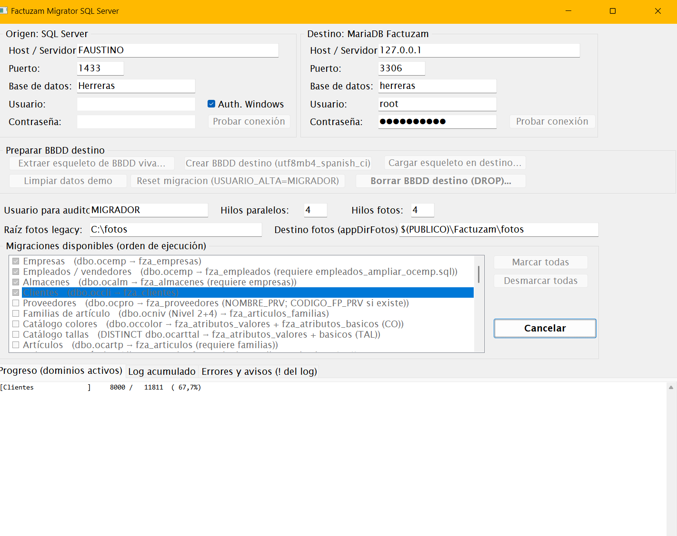Minimize the Factuzam Migrator window
The image size is (677, 536).
click(x=568, y=11)
